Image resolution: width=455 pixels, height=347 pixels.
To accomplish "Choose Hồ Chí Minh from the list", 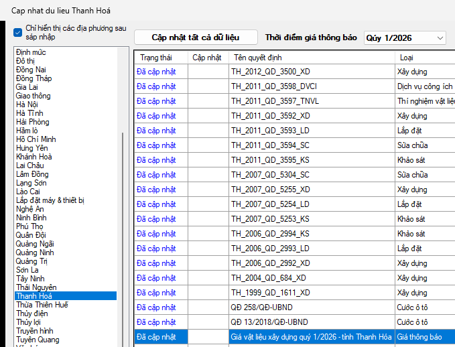I will tap(36, 139).
